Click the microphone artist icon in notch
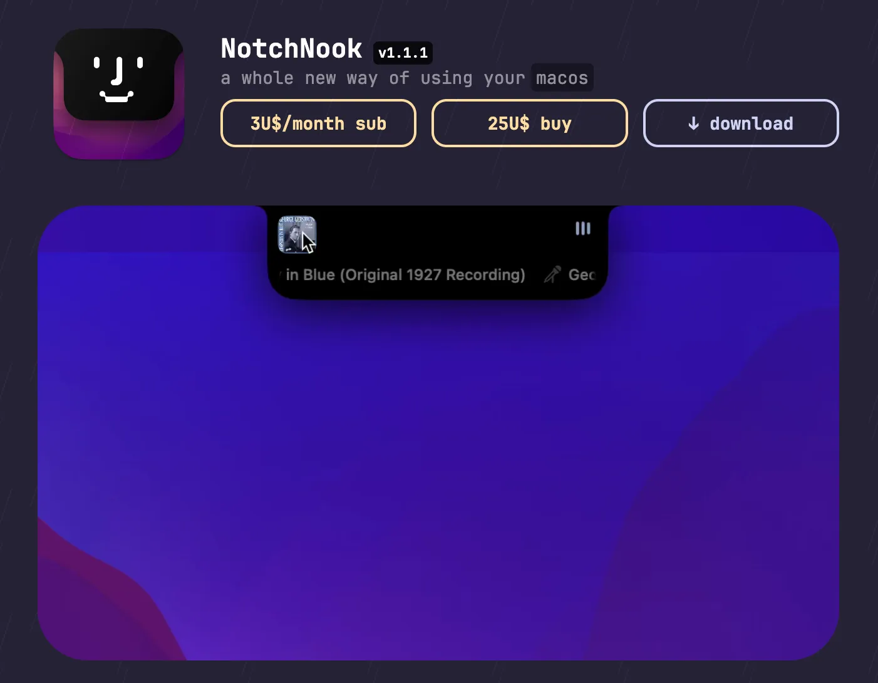Viewport: 878px width, 683px height. click(x=552, y=274)
